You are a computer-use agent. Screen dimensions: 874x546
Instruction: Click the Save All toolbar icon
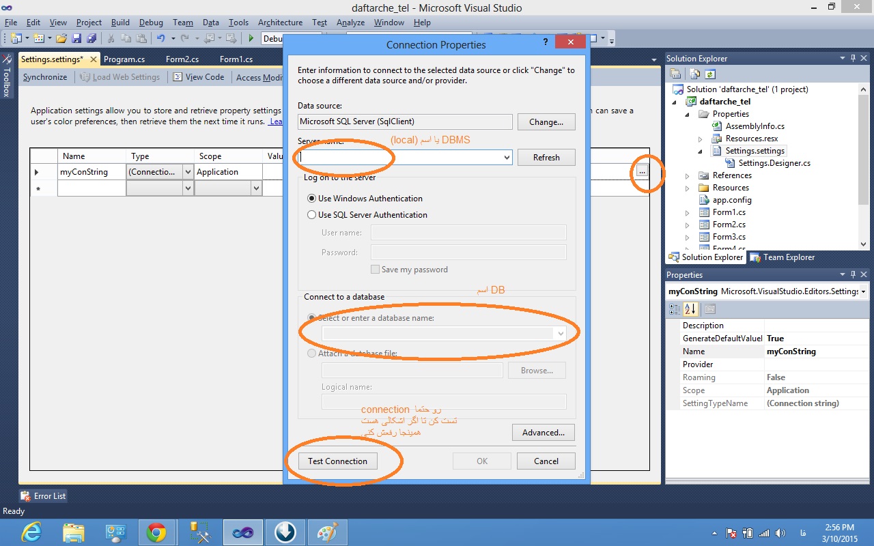[90, 39]
